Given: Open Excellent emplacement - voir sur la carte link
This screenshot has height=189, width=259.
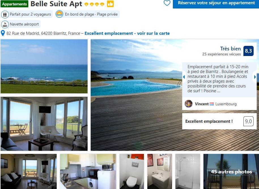Looking at the screenshot, I should [127, 33].
